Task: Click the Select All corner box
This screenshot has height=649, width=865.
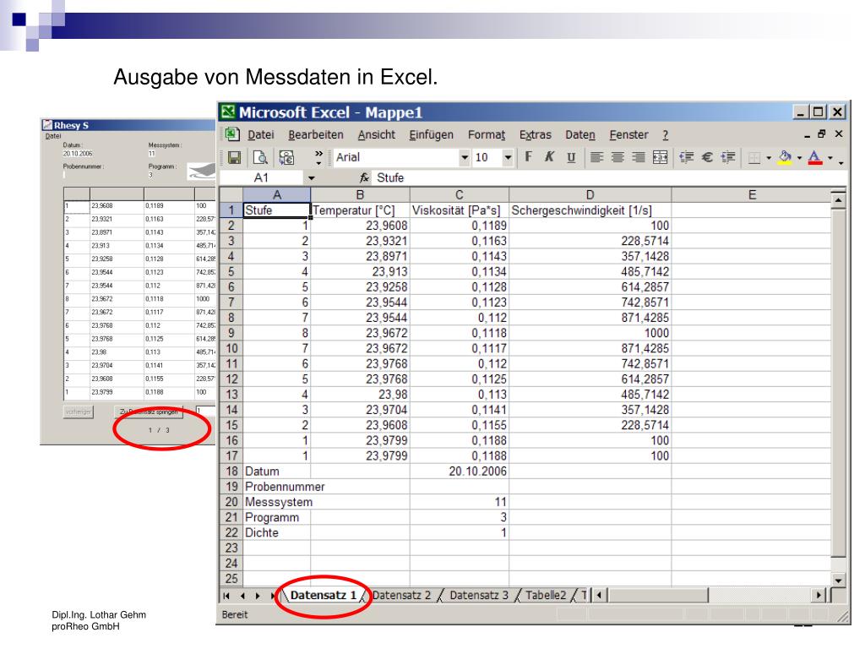Action: point(231,195)
